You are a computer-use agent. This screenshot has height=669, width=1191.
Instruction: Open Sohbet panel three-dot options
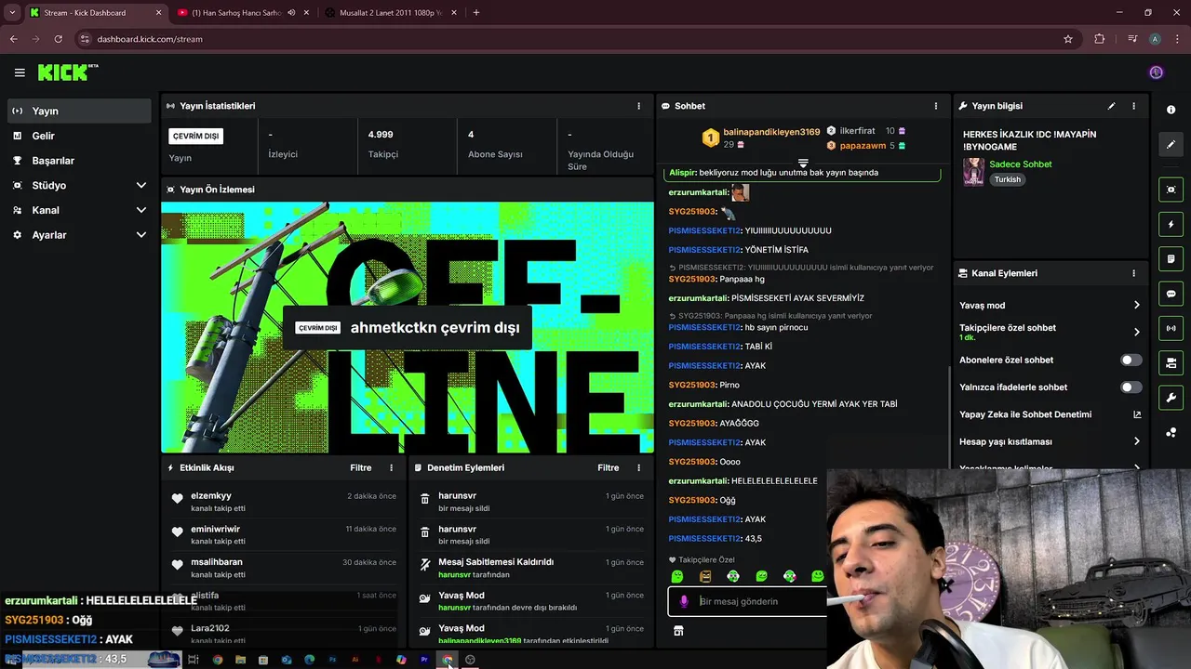click(936, 106)
